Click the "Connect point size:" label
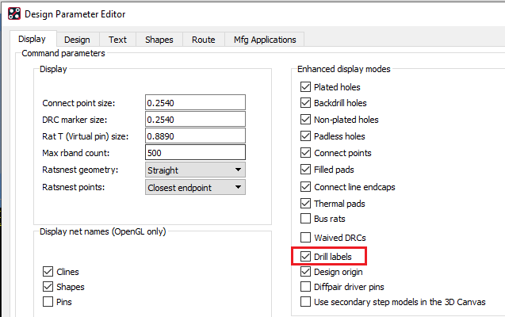The height and width of the screenshot is (317, 505). coord(78,103)
